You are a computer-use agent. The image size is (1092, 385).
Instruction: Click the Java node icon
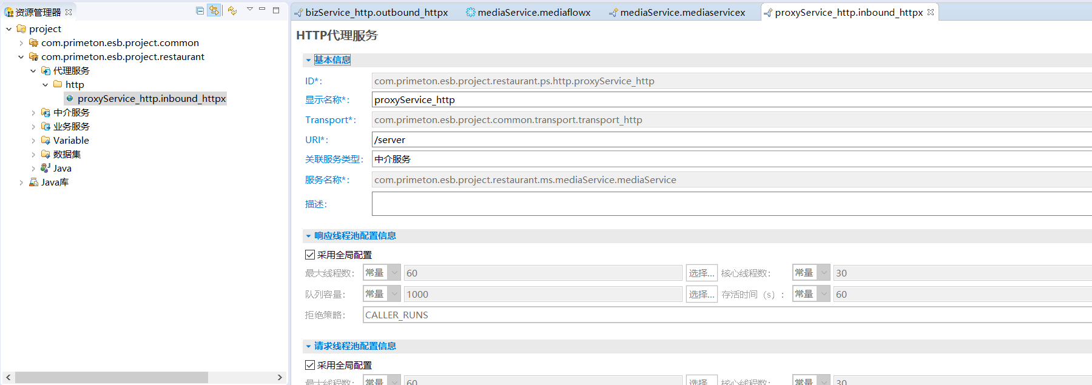click(x=45, y=169)
